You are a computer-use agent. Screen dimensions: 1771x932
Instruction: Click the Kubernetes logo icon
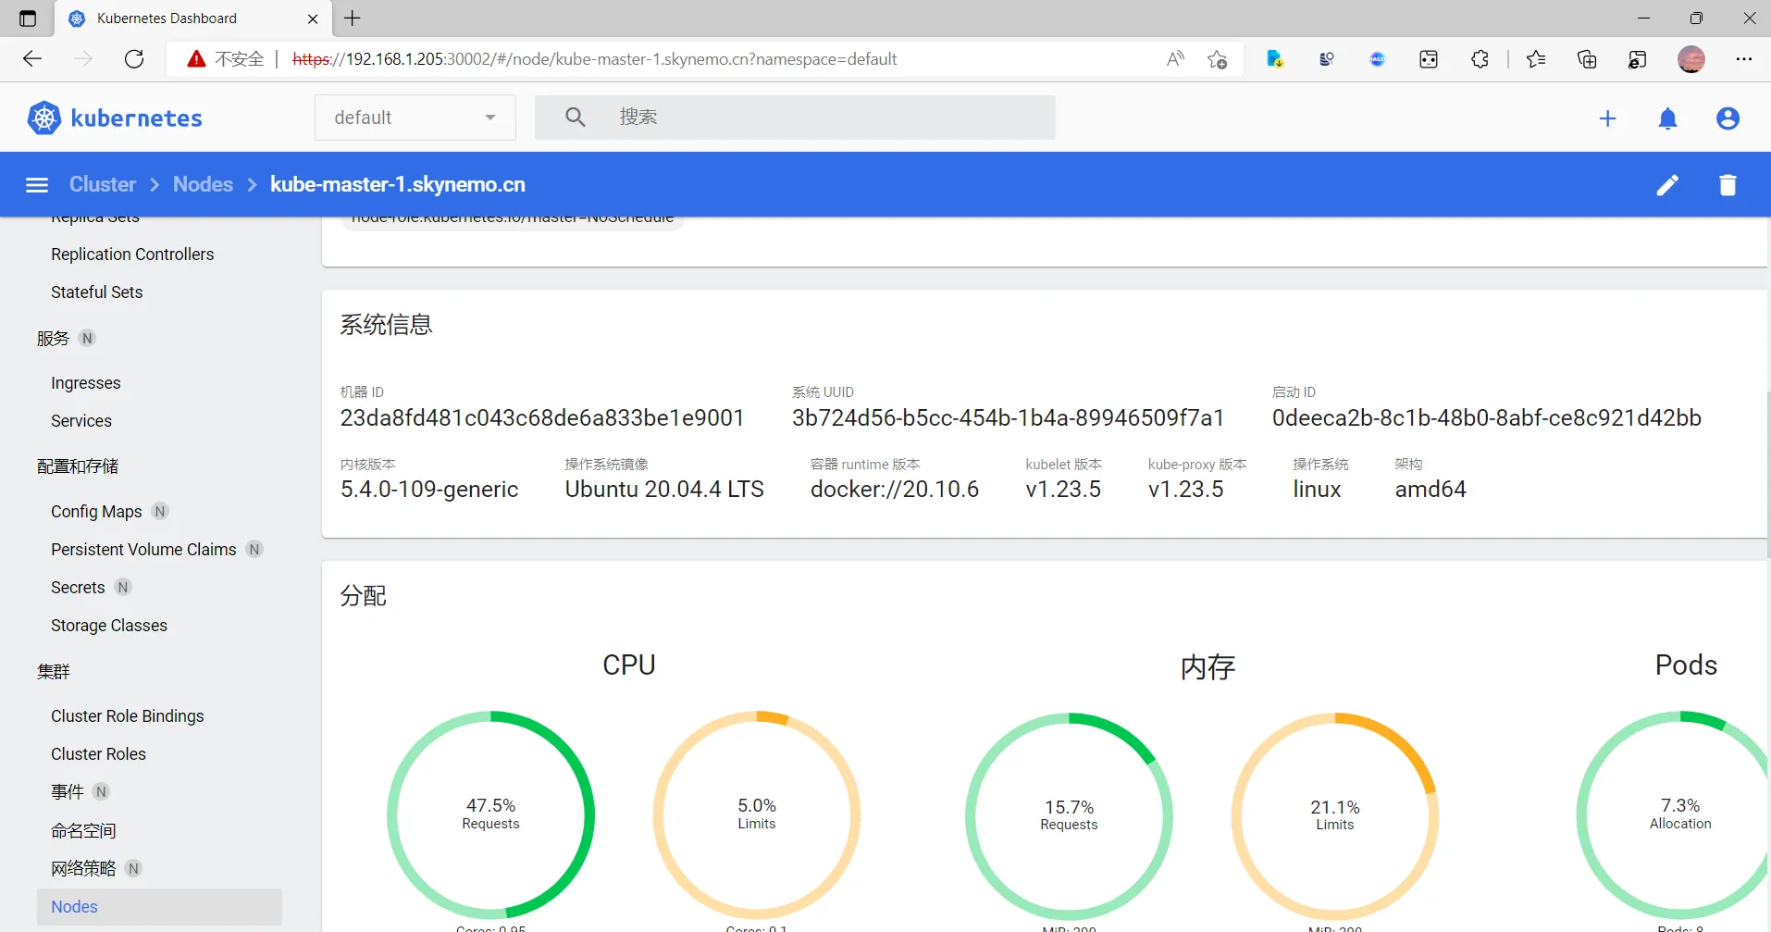43,118
